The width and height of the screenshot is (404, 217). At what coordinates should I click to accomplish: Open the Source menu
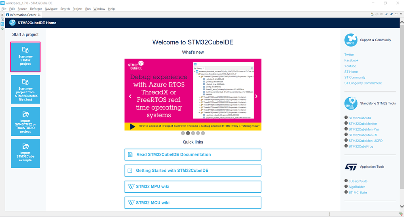point(22,9)
